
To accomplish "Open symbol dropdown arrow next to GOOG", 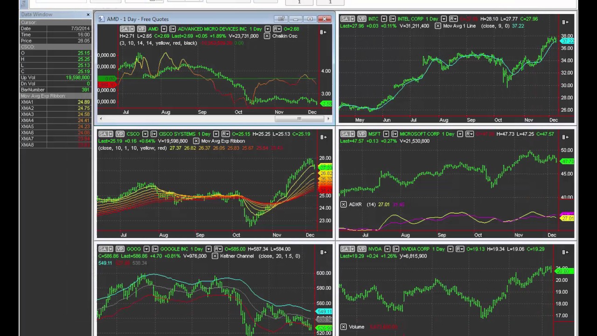I will click(x=146, y=249).
